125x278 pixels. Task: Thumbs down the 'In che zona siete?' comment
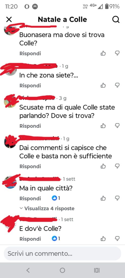pos(117,86)
